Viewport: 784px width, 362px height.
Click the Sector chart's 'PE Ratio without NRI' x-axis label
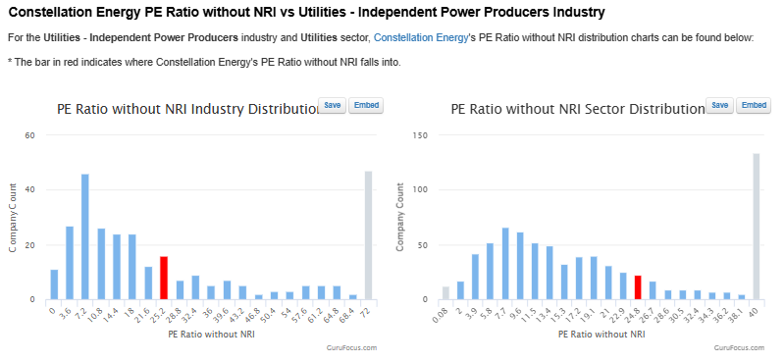[601, 335]
